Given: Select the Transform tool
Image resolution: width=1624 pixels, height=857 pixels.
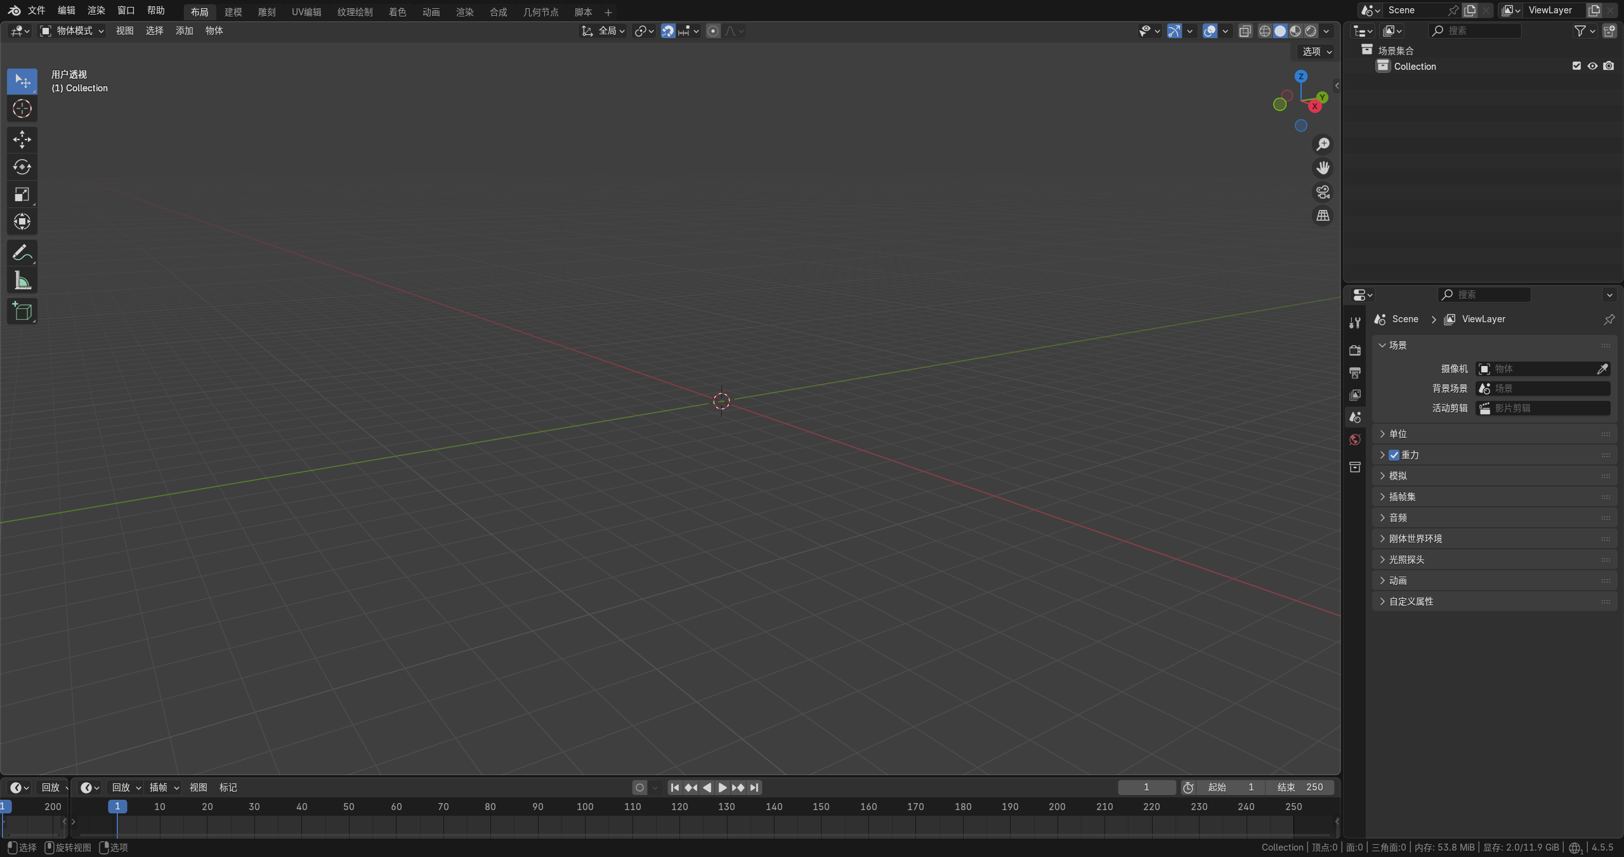Looking at the screenshot, I should pos(22,221).
